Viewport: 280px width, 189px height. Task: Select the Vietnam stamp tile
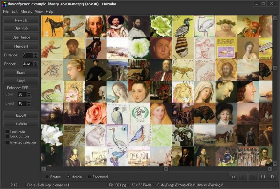click(x=205, y=70)
